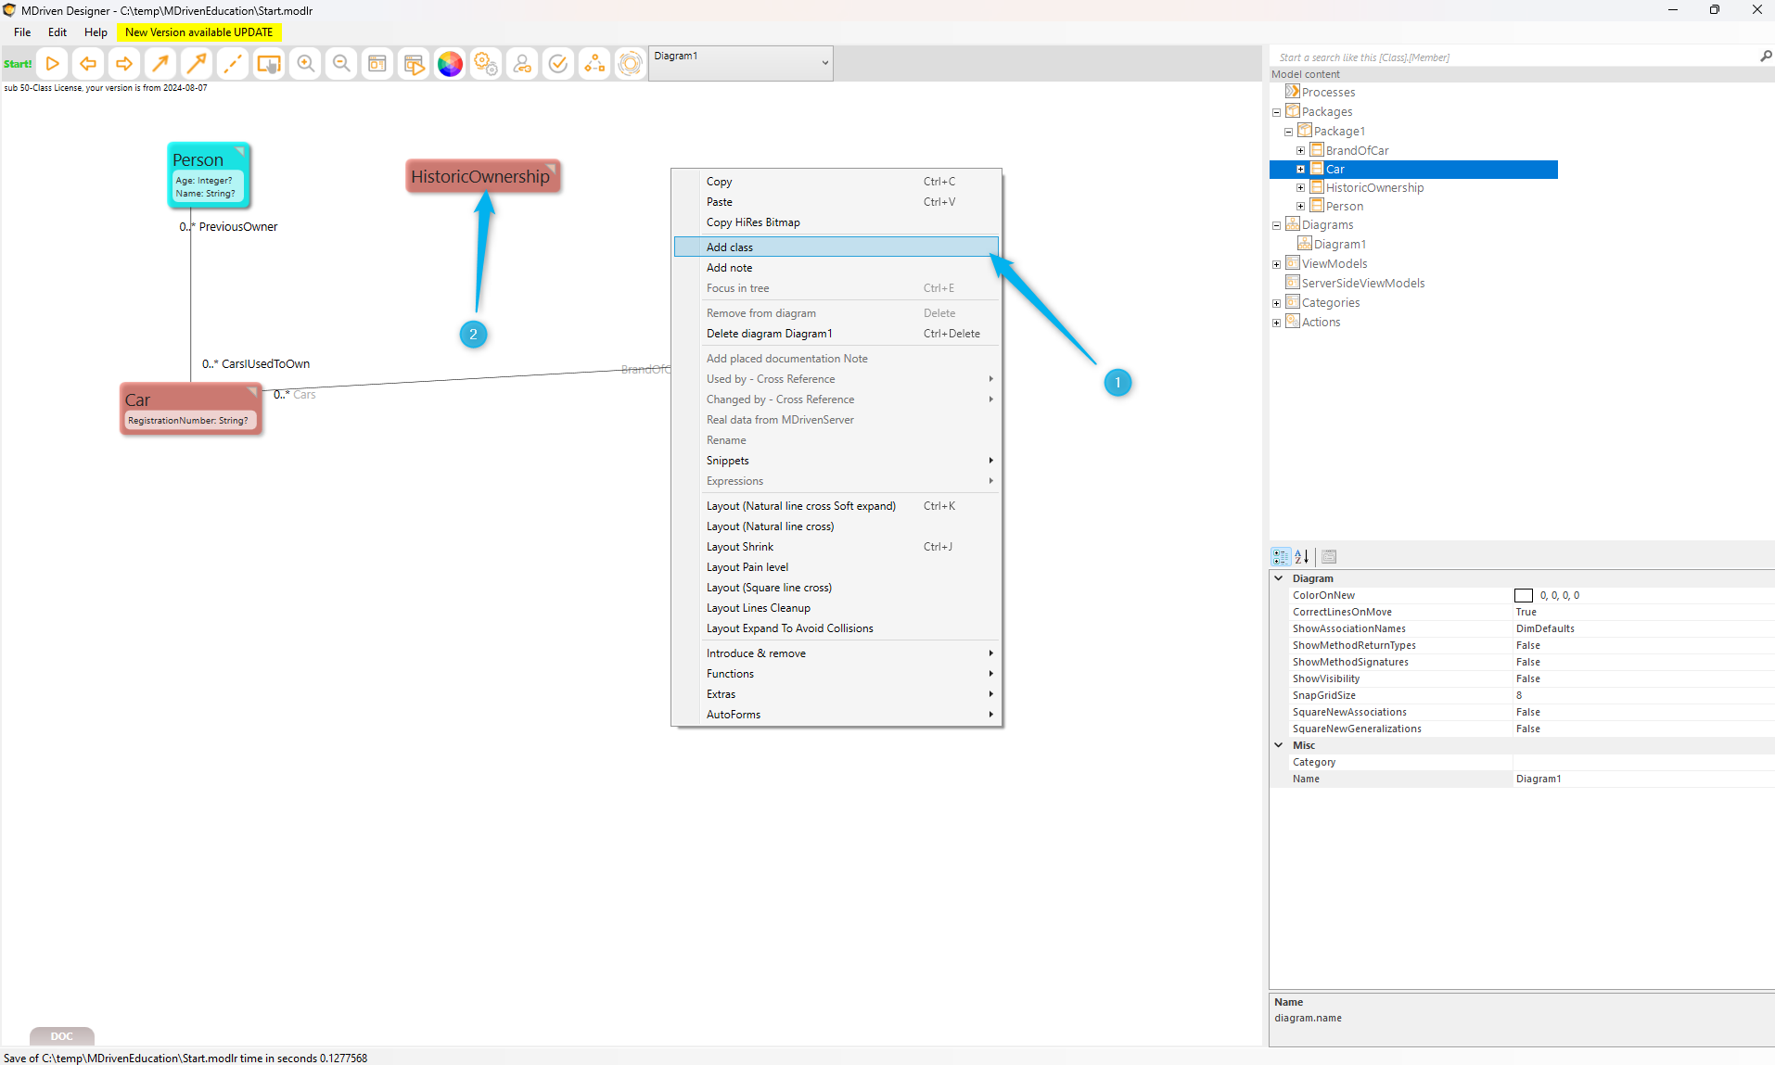
Task: Toggle the DOC tab at bottom left
Action: (x=61, y=1036)
